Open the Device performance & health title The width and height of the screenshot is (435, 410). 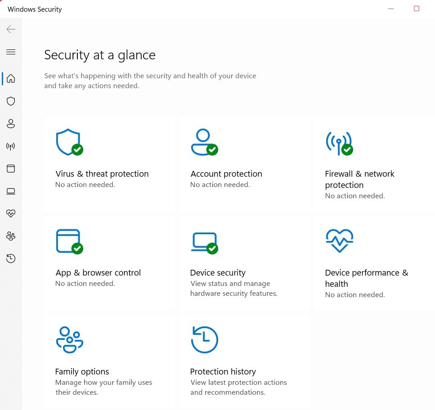point(367,278)
